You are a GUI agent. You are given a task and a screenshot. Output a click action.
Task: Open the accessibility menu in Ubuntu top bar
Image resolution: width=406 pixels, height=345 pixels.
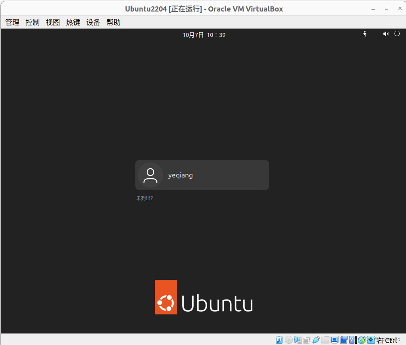click(365, 34)
